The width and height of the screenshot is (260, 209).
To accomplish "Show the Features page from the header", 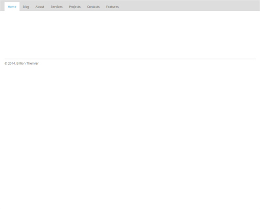I will [x=112, y=7].
